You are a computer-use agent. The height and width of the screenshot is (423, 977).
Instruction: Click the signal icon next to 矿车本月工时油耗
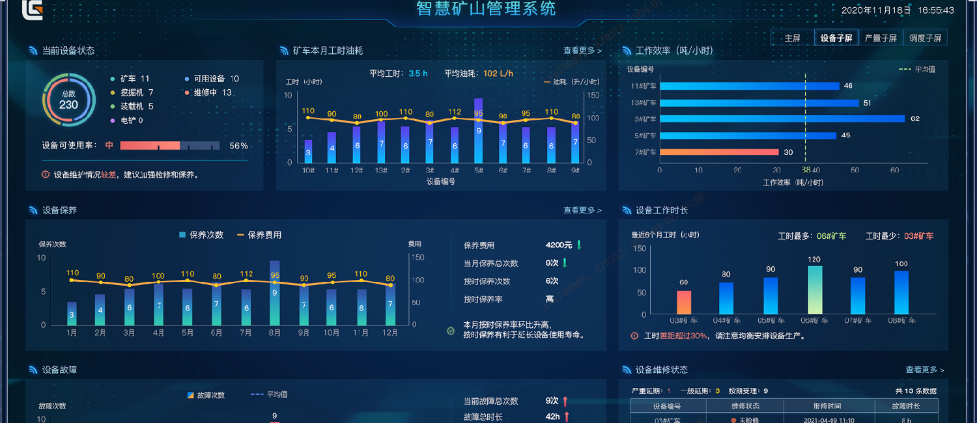283,49
